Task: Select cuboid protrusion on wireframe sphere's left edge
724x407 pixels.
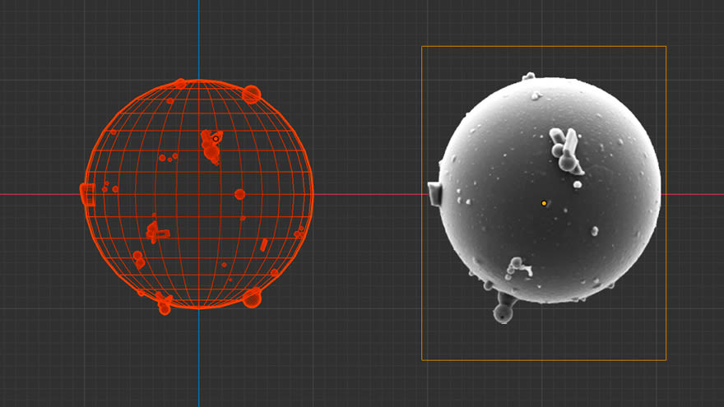Action: 87,194
